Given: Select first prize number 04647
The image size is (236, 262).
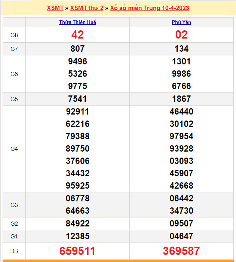Looking at the screenshot, I should tap(181, 236).
